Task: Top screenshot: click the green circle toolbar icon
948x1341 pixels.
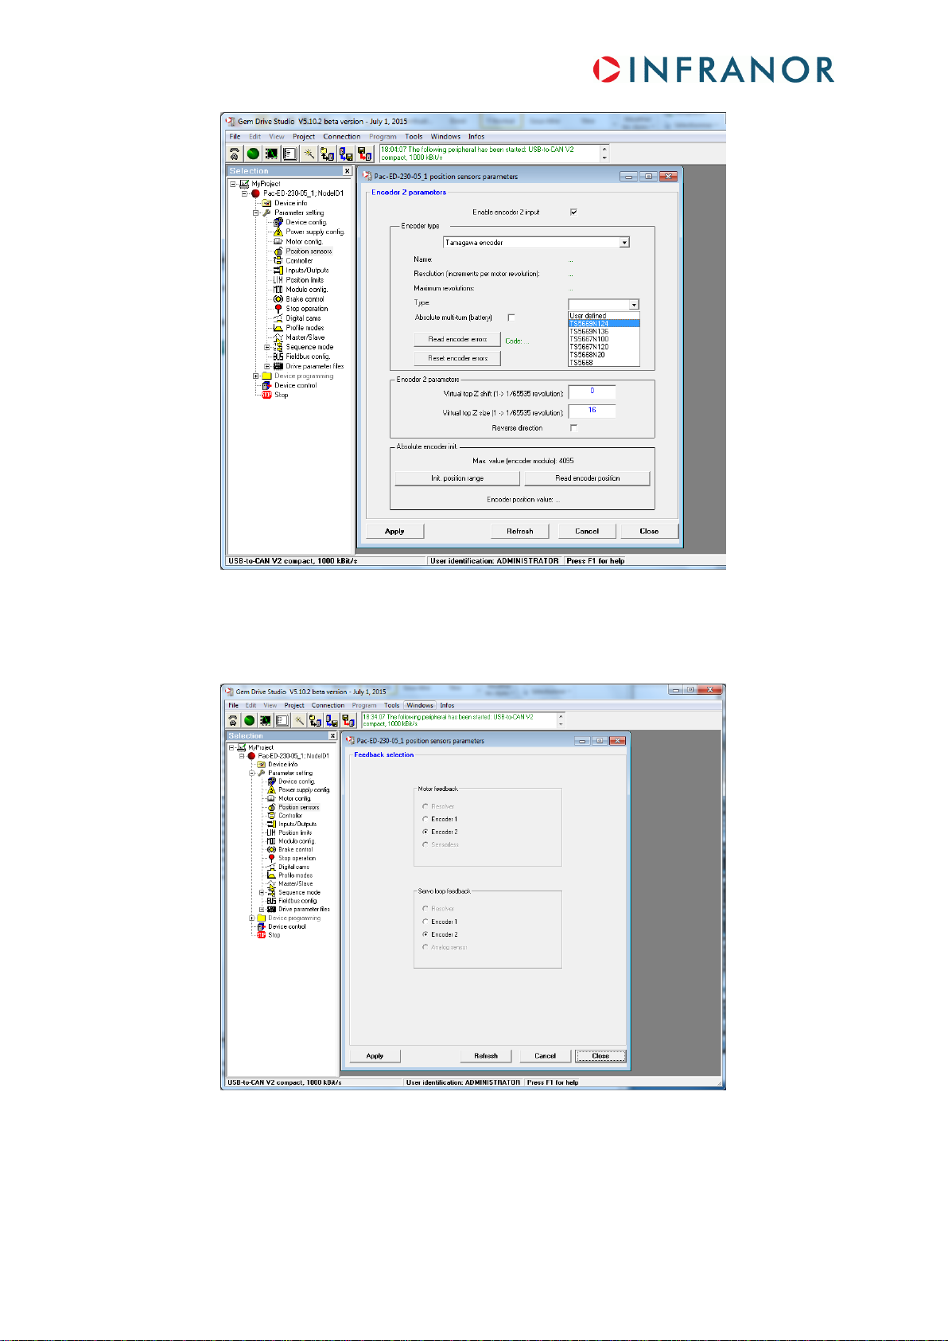Action: [253, 154]
